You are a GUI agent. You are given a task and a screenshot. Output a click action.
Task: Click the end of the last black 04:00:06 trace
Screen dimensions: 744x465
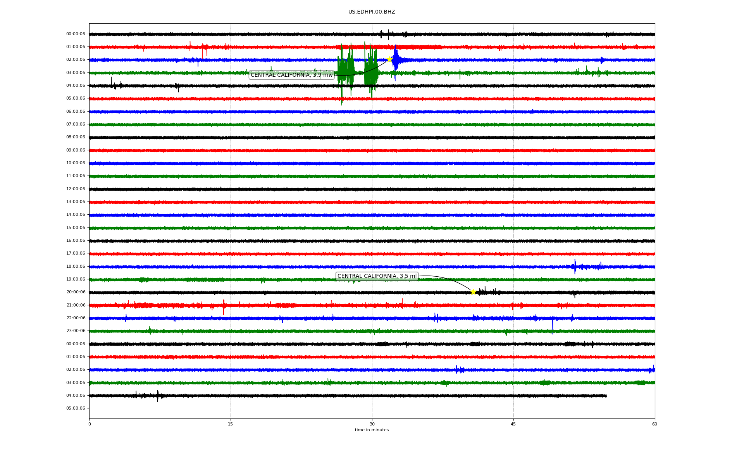tap(606, 396)
